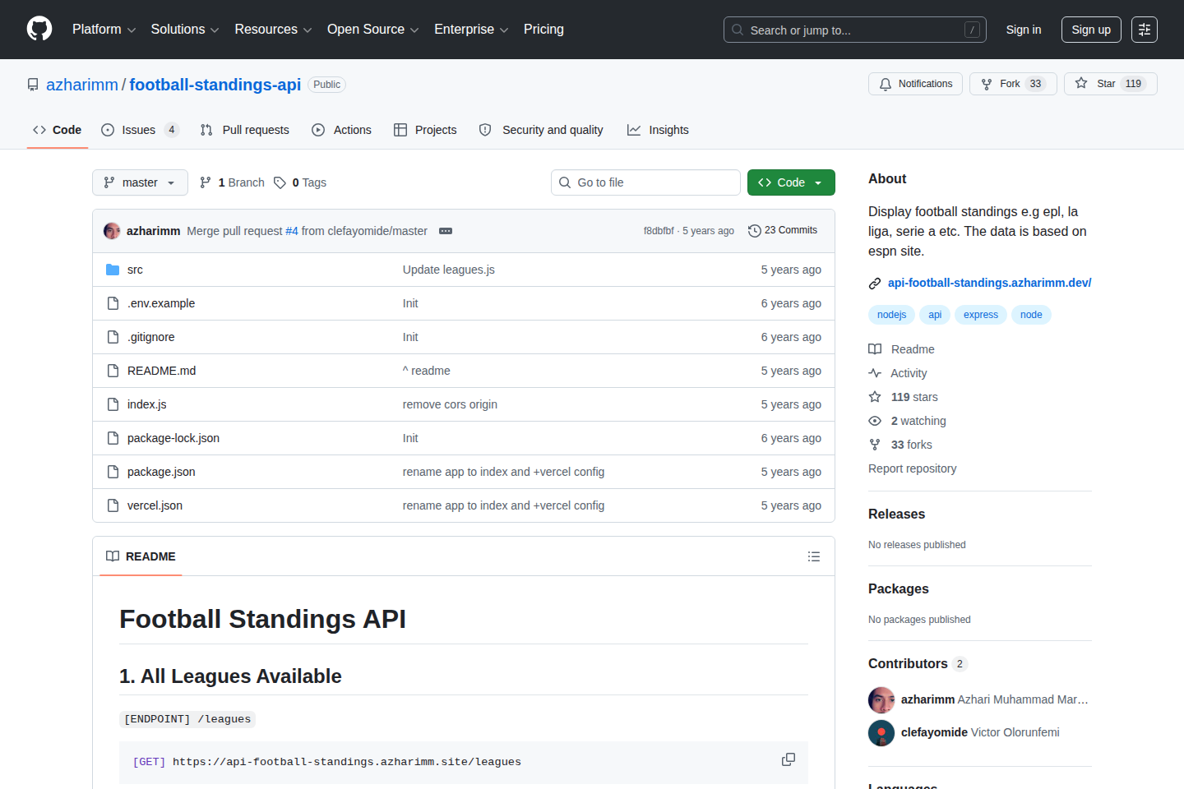Viewport: 1184px width, 789px height.
Task: Click the GitHub logo home icon
Action: tap(39, 29)
